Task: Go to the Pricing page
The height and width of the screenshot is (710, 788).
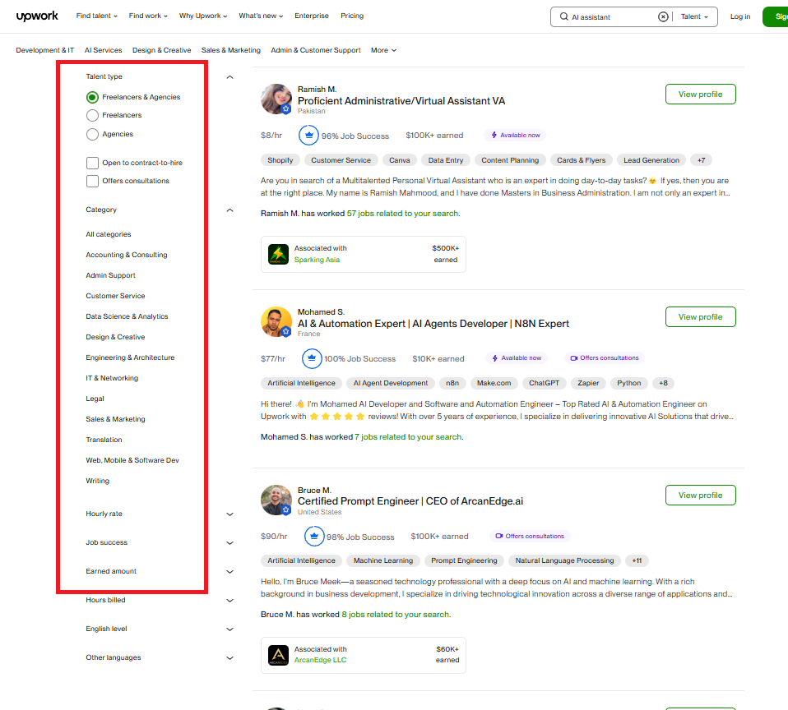Action: tap(352, 16)
